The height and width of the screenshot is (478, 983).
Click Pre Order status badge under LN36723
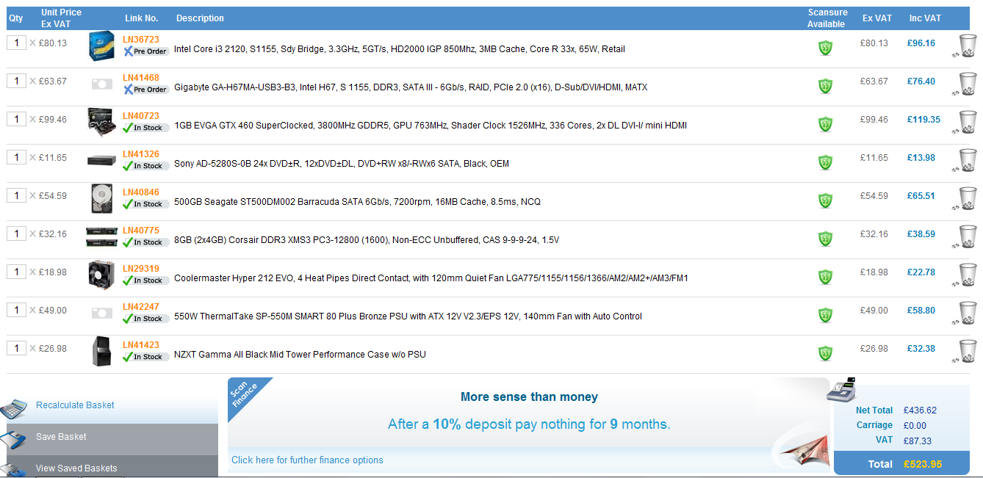pyautogui.click(x=145, y=51)
